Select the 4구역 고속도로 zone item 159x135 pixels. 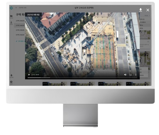point(20,35)
